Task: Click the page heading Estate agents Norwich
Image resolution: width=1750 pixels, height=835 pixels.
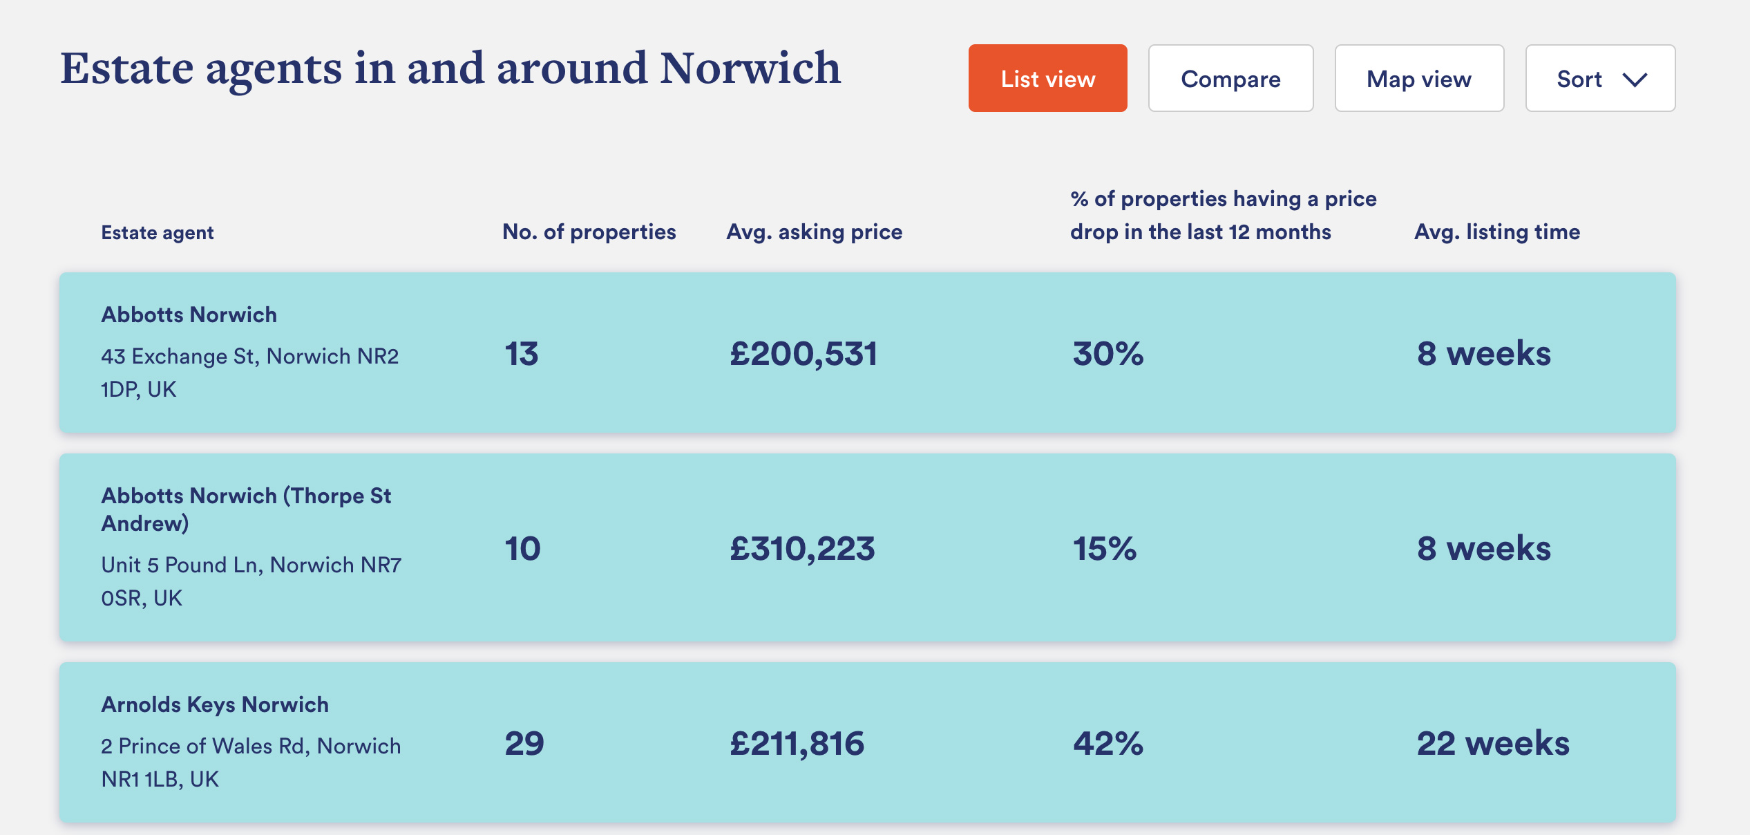Action: [x=450, y=69]
